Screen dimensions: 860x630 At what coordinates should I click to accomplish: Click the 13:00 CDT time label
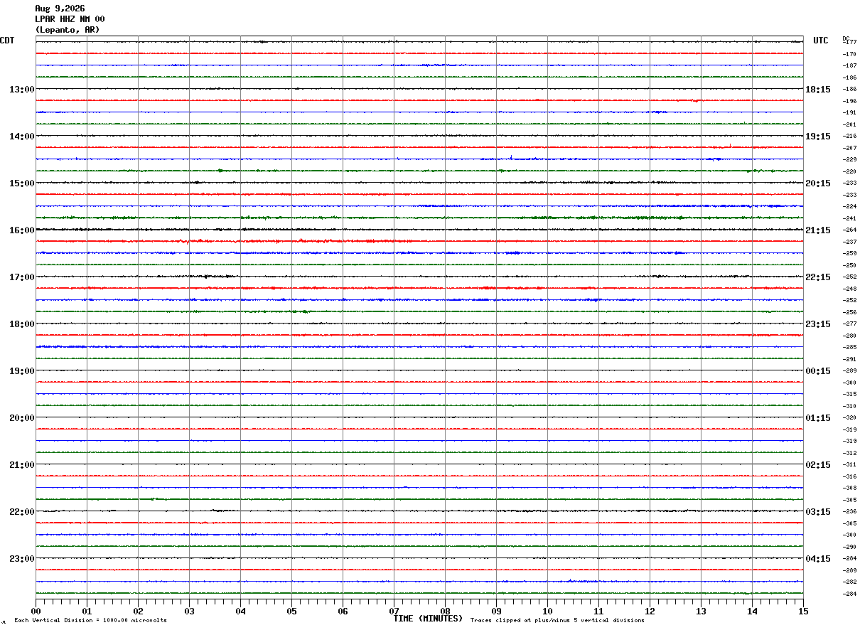click(21, 90)
